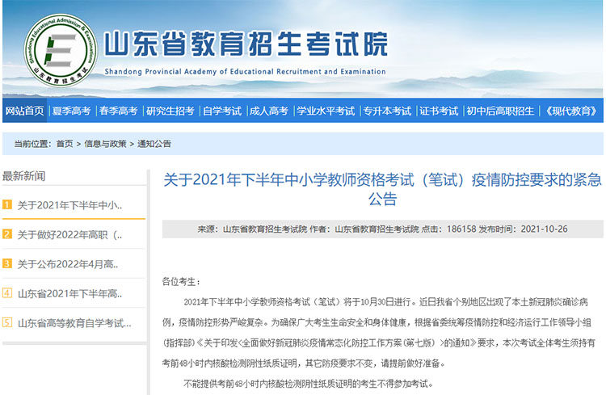This screenshot has width=606, height=395.
Task: Click the number 3 news badge icon
Action: pos(7,264)
